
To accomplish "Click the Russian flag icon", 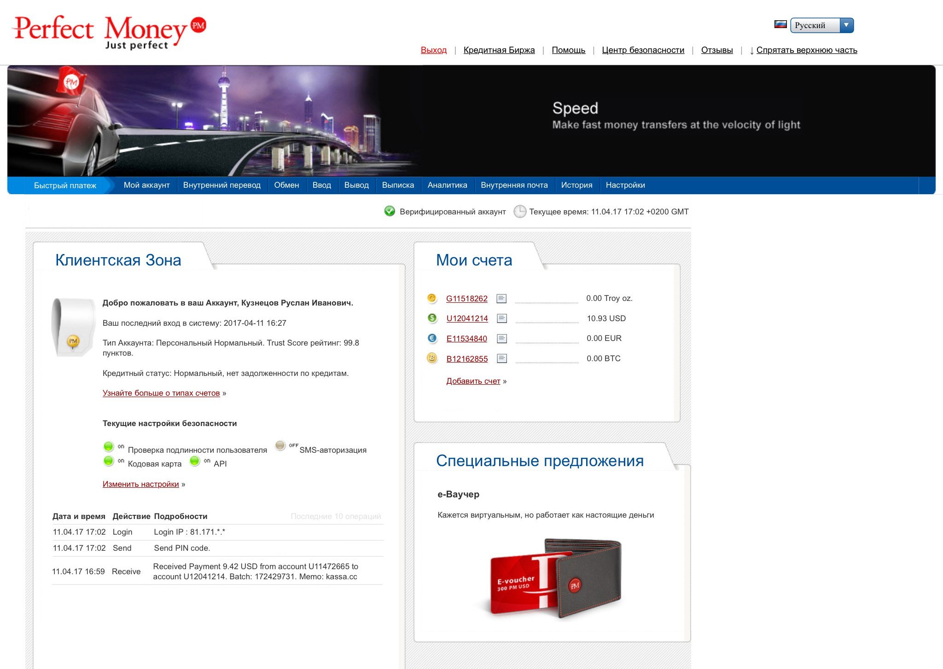I will tap(780, 24).
